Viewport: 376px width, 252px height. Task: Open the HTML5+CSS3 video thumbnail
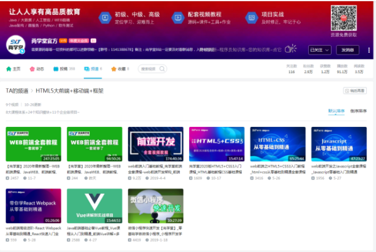217,144
